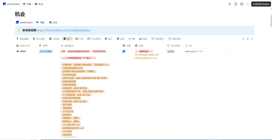Click the database search magnifier icon
The height and width of the screenshot is (140, 272).
click(252, 39)
